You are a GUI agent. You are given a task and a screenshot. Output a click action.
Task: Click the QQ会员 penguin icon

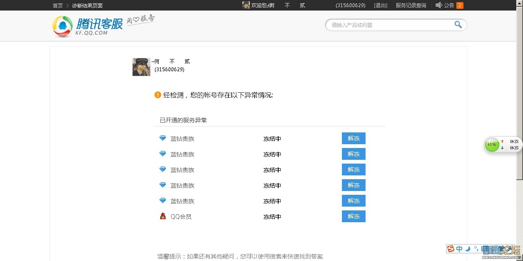coord(163,216)
